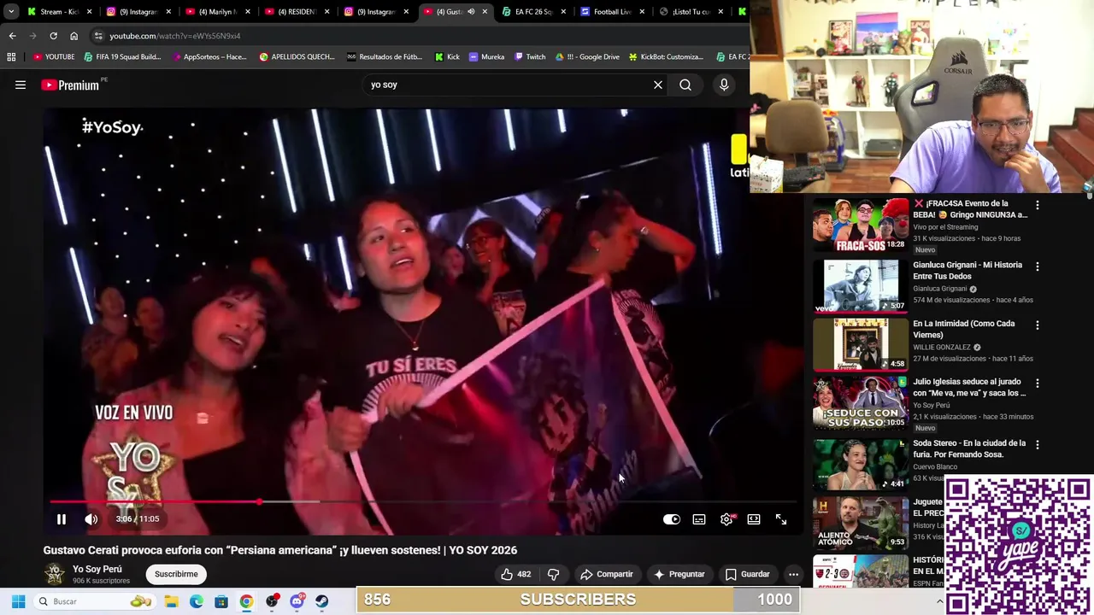The height and width of the screenshot is (615, 1094).
Task: Close the Gustavo YouTube tab
Action: pyautogui.click(x=485, y=12)
